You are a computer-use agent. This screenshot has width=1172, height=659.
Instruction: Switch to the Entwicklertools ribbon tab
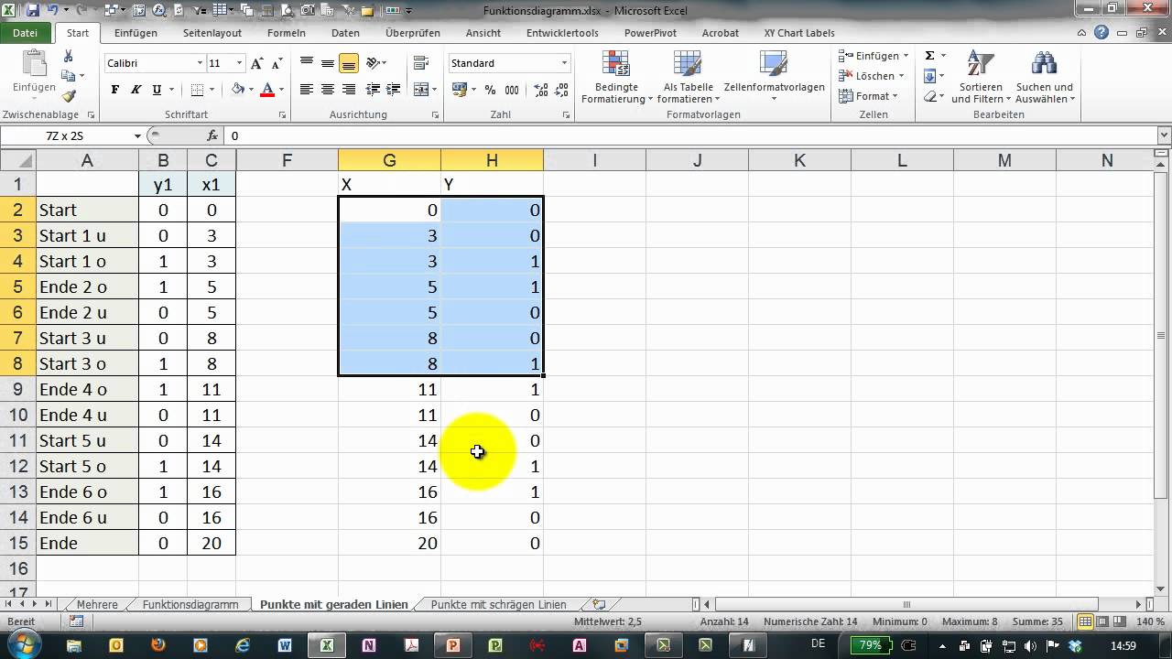(x=562, y=33)
